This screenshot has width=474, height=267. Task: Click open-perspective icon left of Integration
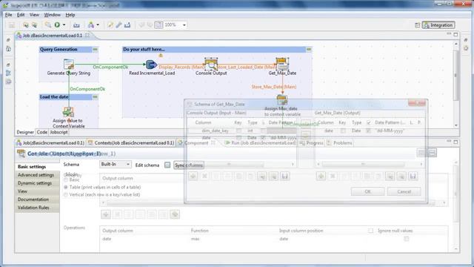tap(417, 25)
